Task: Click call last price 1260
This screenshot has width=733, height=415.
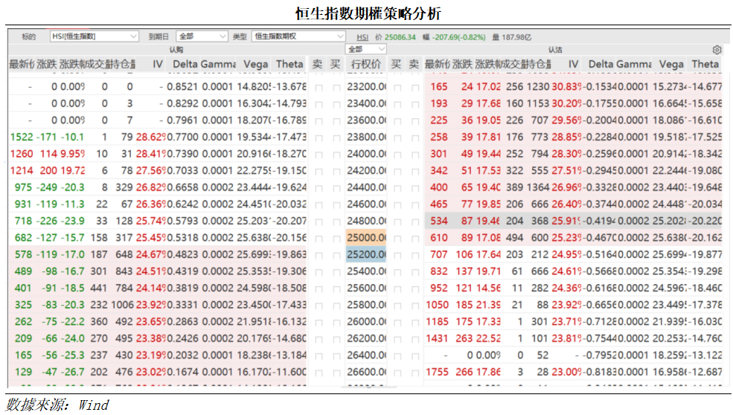Action: 22,154
